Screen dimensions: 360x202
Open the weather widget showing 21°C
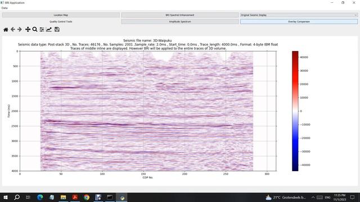(x=286, y=197)
